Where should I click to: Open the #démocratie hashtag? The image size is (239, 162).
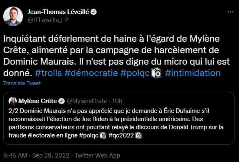click(91, 73)
